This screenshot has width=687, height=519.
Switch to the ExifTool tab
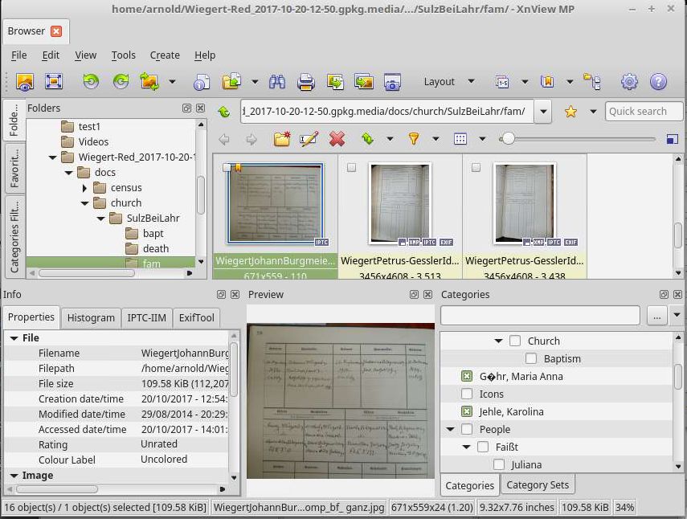tap(196, 318)
